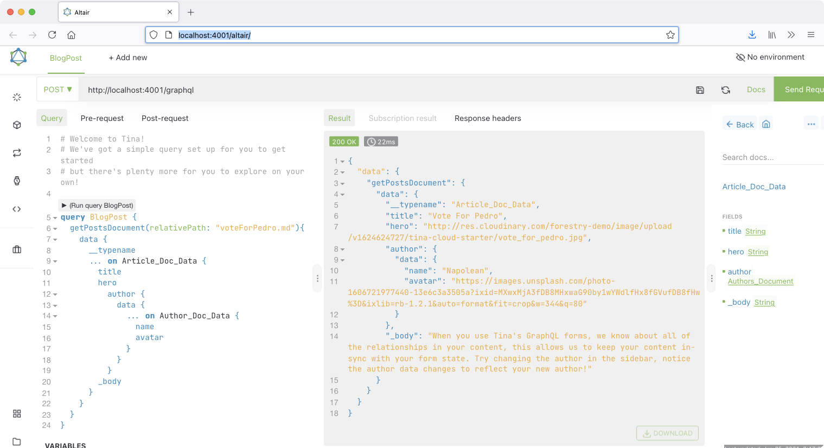Click the prettify sparkle sidebar icon
The image size is (824, 448).
pos(17,97)
